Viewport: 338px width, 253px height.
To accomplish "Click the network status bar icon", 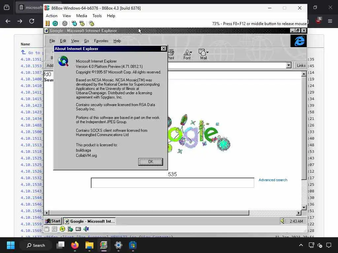I will coord(70,229).
